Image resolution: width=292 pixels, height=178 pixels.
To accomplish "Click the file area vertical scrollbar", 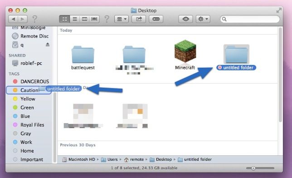I will tap(280, 74).
